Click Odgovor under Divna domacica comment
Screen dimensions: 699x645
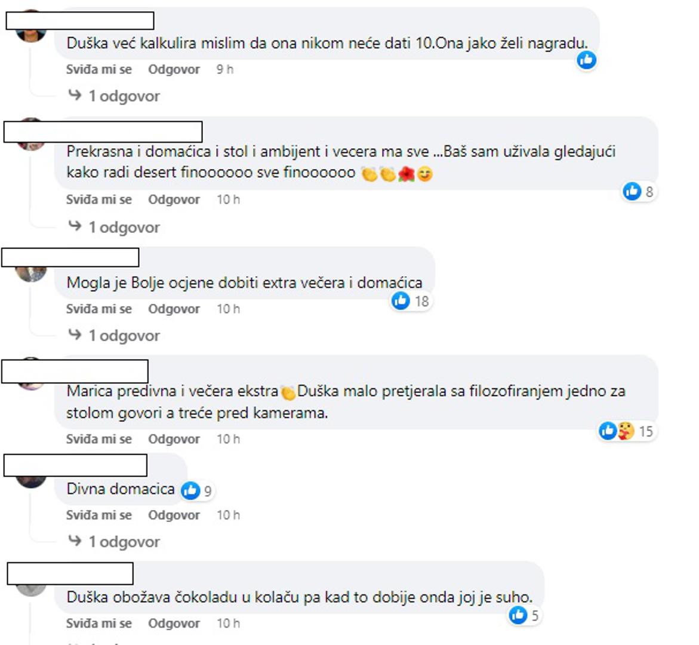174,515
